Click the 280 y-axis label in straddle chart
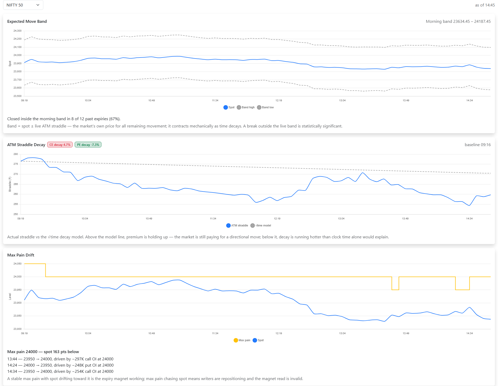 click(x=16, y=154)
